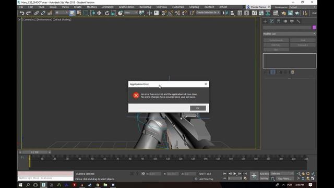Screen dimensions: 334x188
Task: Open the Rendering menu
Action: click(x=145, y=7)
